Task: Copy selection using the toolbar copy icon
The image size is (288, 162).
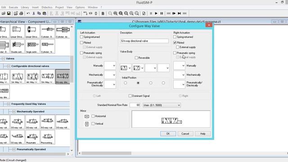Action: pyautogui.click(x=39, y=13)
